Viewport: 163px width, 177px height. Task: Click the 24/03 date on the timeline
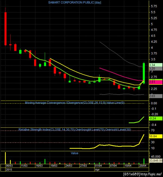(x=69, y=166)
